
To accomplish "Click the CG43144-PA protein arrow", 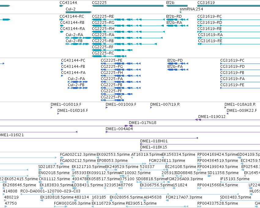I will (x=62, y=76).
